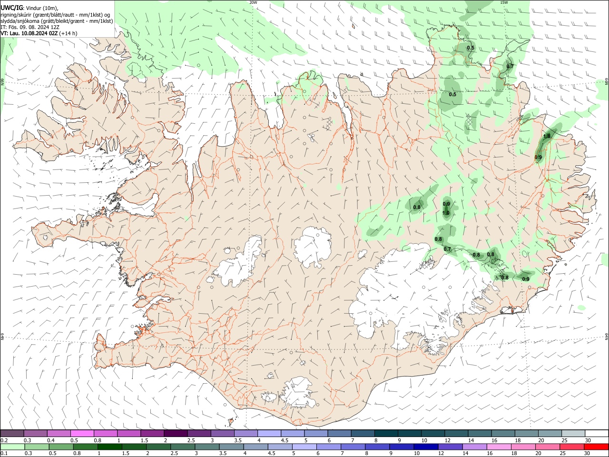Pick the palest green 0.1 swatch, lower scale

pyautogui.click(x=12, y=447)
